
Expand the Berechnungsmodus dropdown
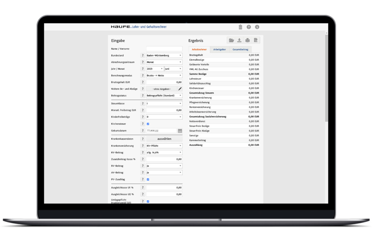pyautogui.click(x=164, y=75)
